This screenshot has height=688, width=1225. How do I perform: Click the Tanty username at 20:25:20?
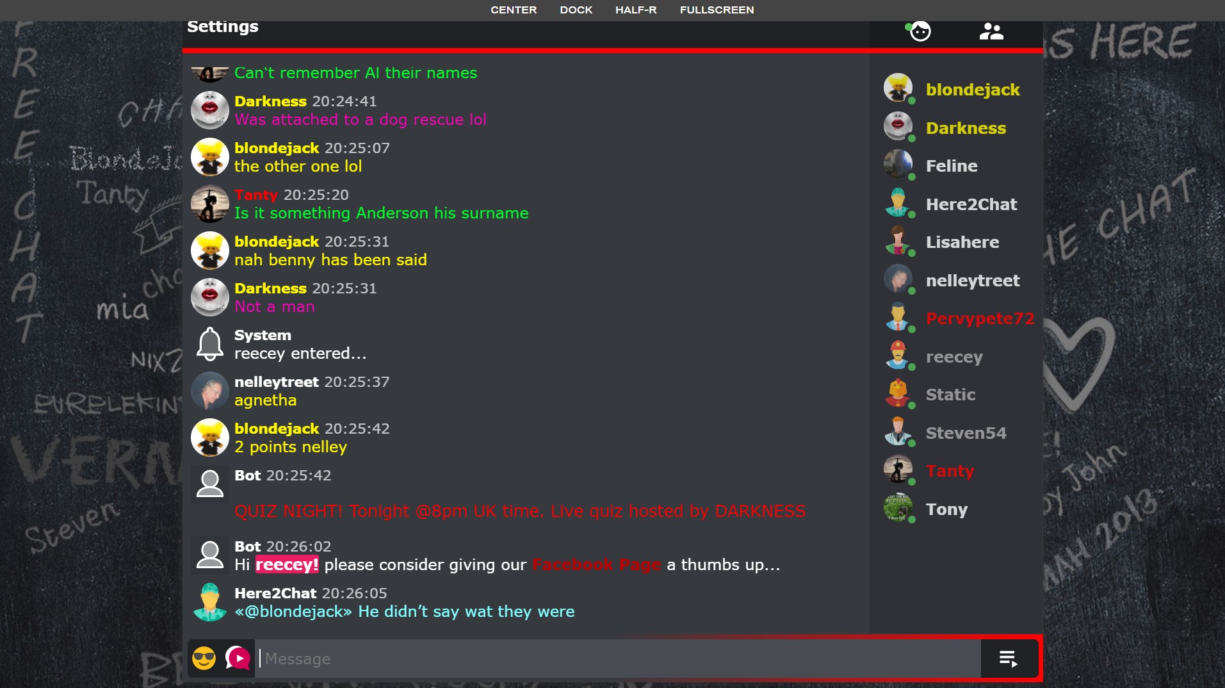coord(256,195)
